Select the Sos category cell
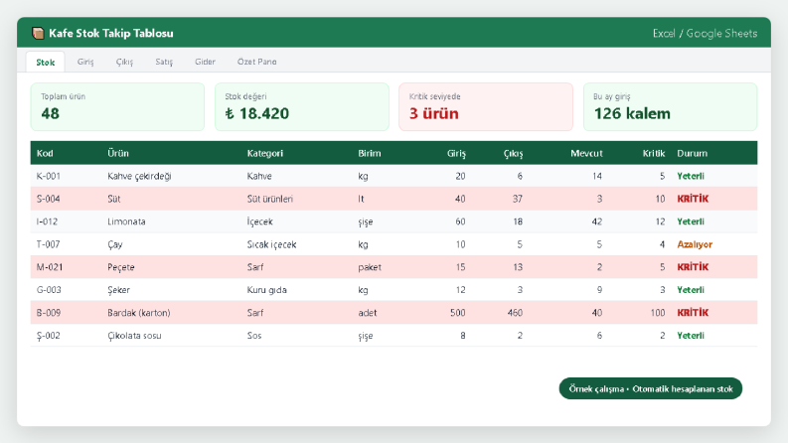This screenshot has width=788, height=443. 254,336
